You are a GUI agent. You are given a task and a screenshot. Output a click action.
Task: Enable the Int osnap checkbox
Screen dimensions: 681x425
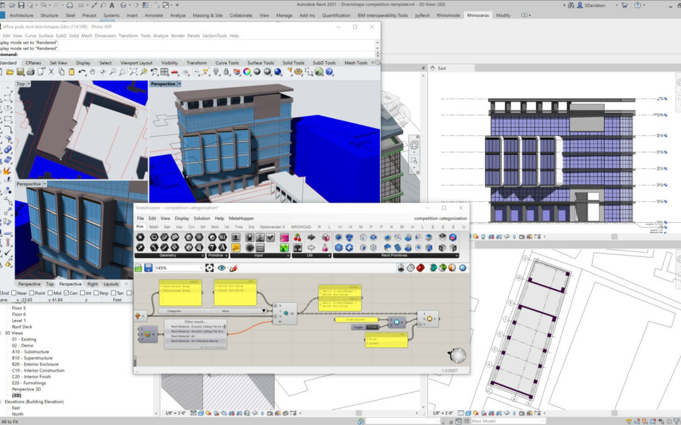tap(83, 293)
